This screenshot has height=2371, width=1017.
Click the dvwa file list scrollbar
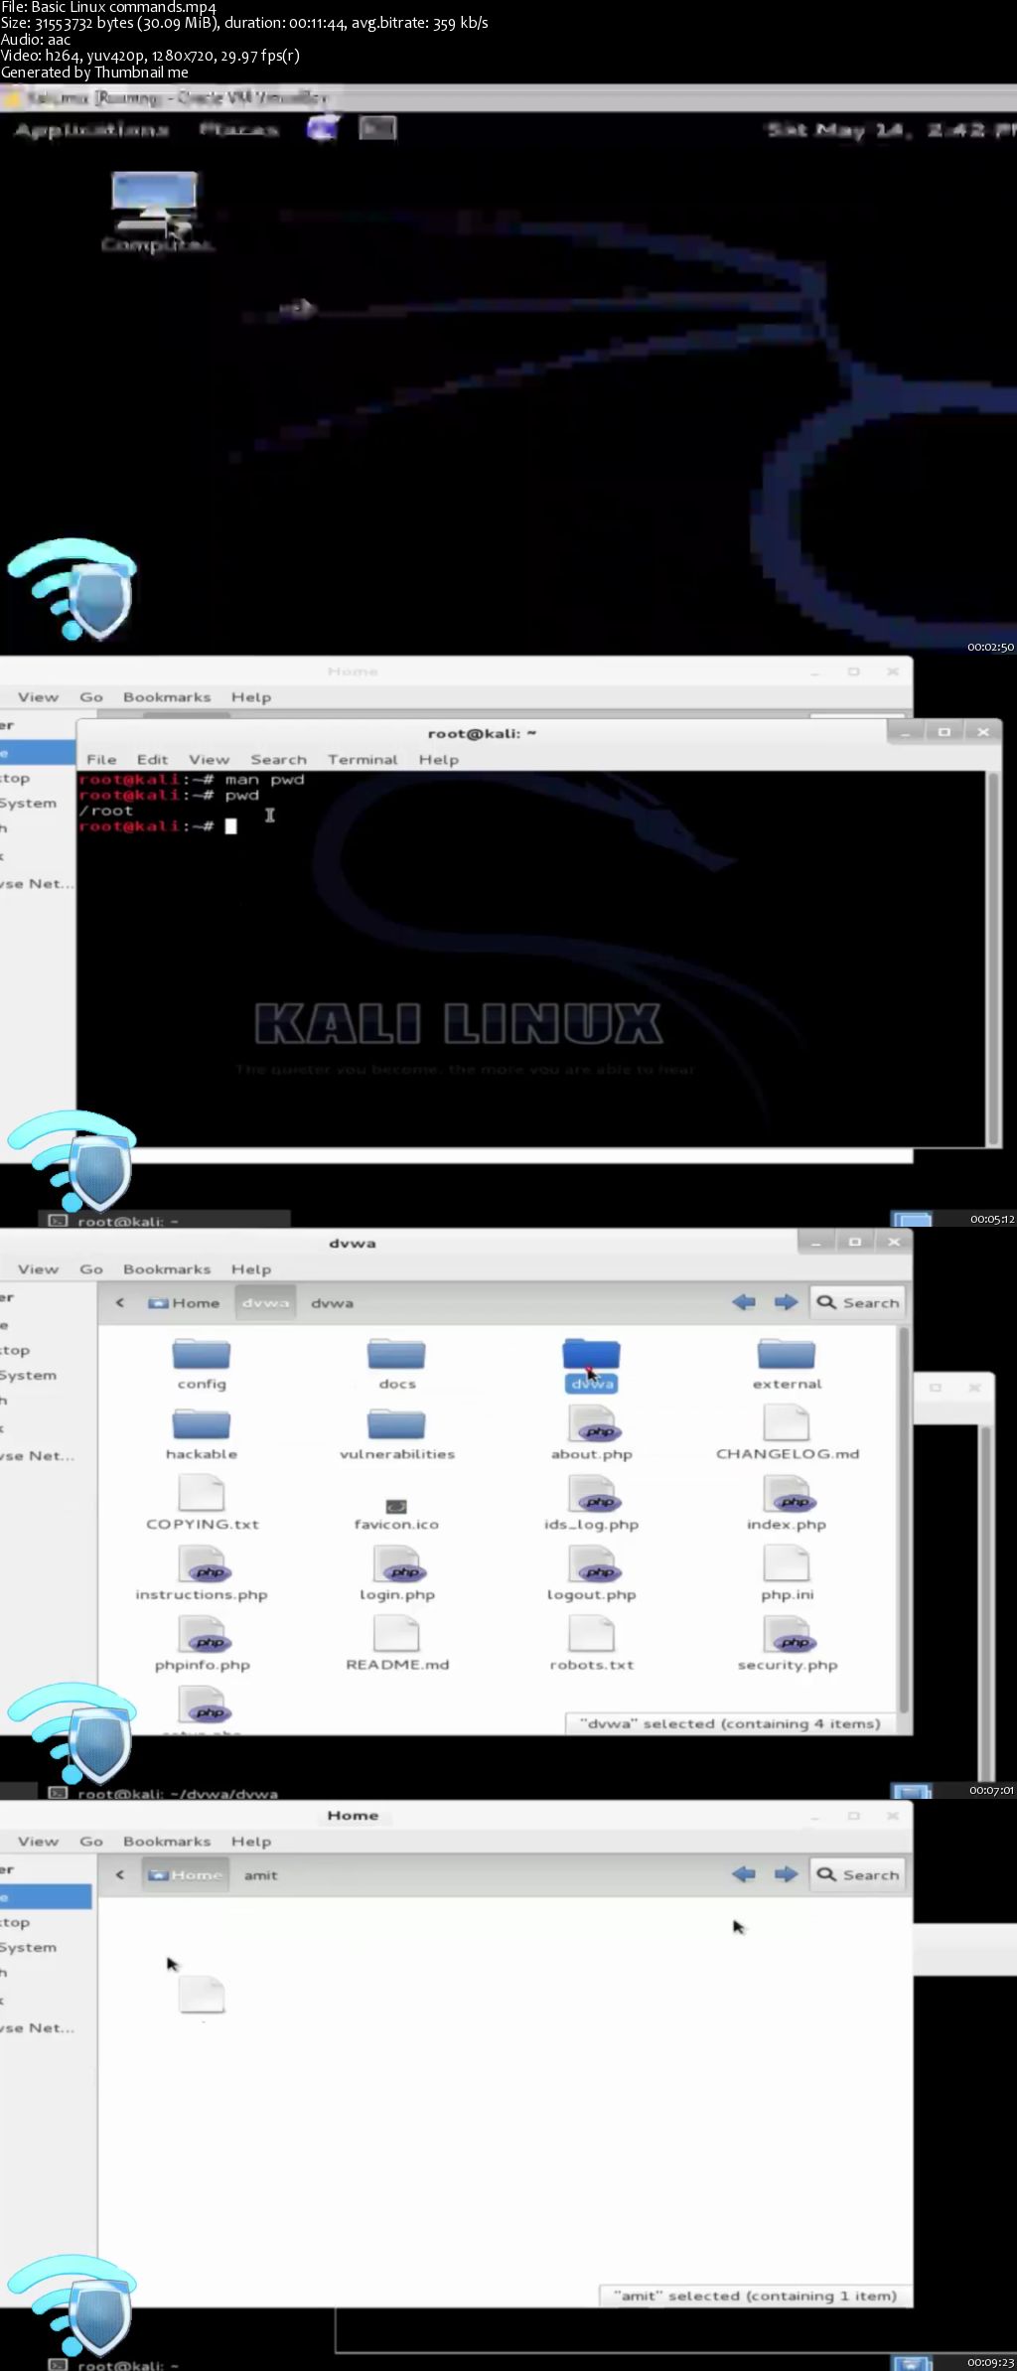(x=903, y=1520)
